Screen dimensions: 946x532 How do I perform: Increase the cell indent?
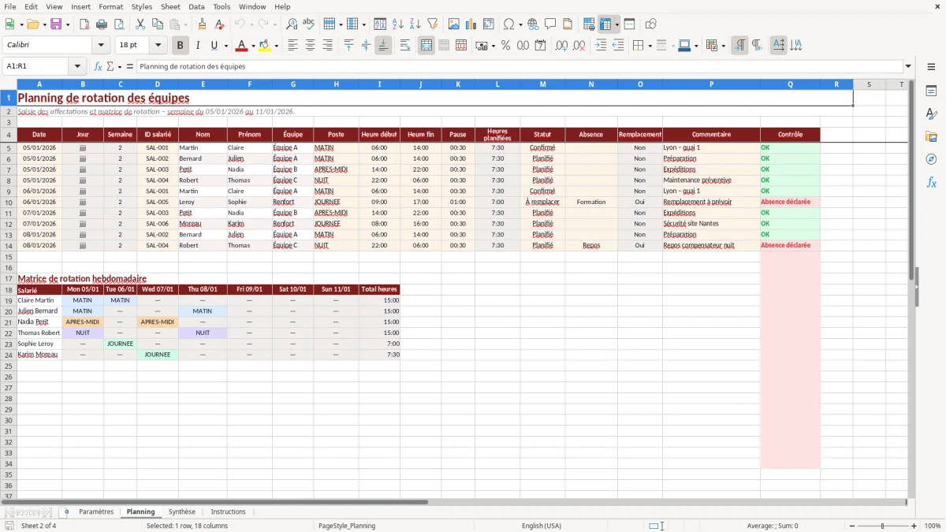tap(601, 46)
